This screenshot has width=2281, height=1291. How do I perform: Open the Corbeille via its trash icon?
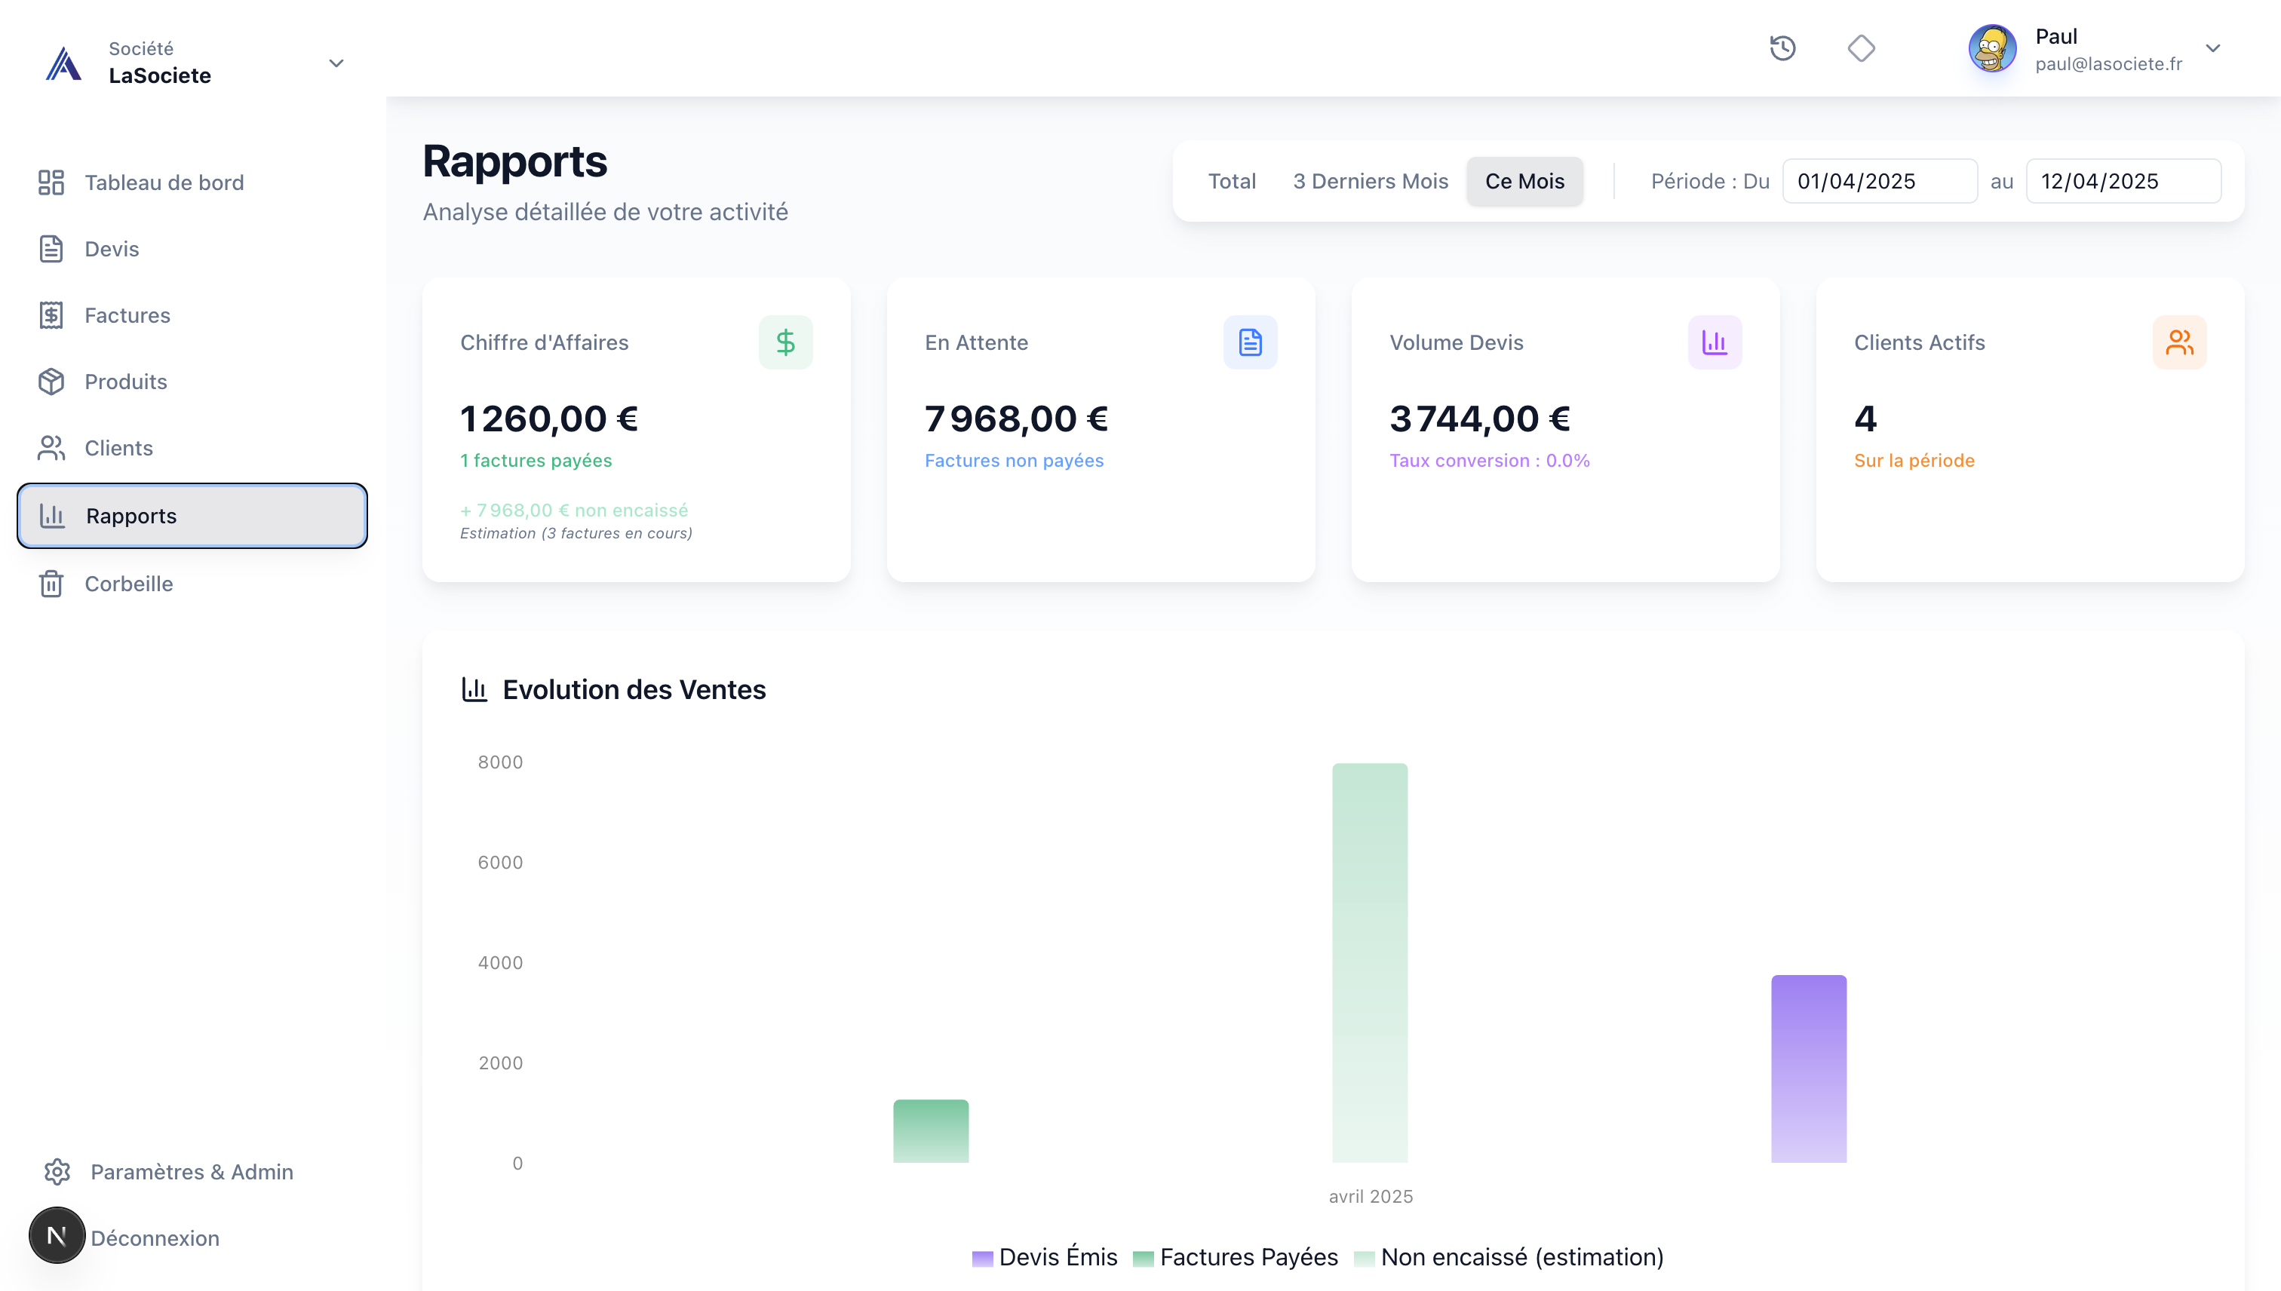(x=51, y=584)
